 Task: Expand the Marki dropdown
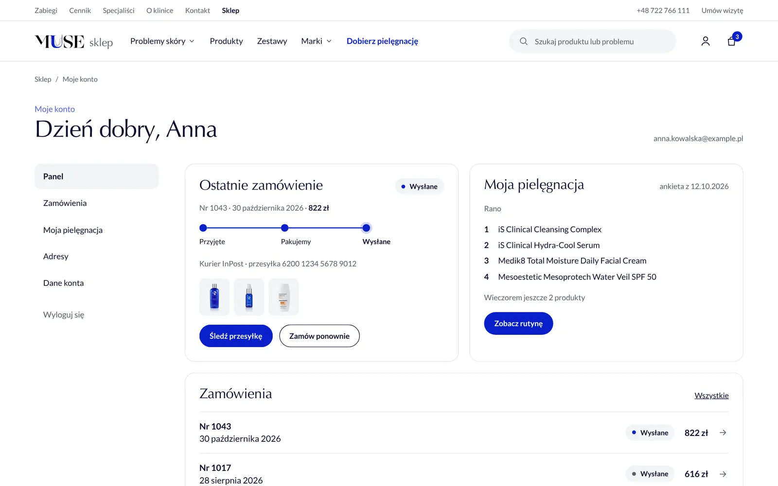tap(317, 41)
